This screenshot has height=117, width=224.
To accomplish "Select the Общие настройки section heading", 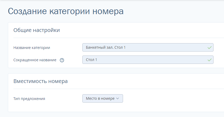I will click(36, 30).
